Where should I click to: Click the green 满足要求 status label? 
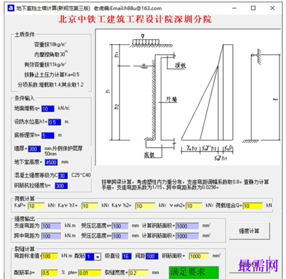(x=194, y=273)
